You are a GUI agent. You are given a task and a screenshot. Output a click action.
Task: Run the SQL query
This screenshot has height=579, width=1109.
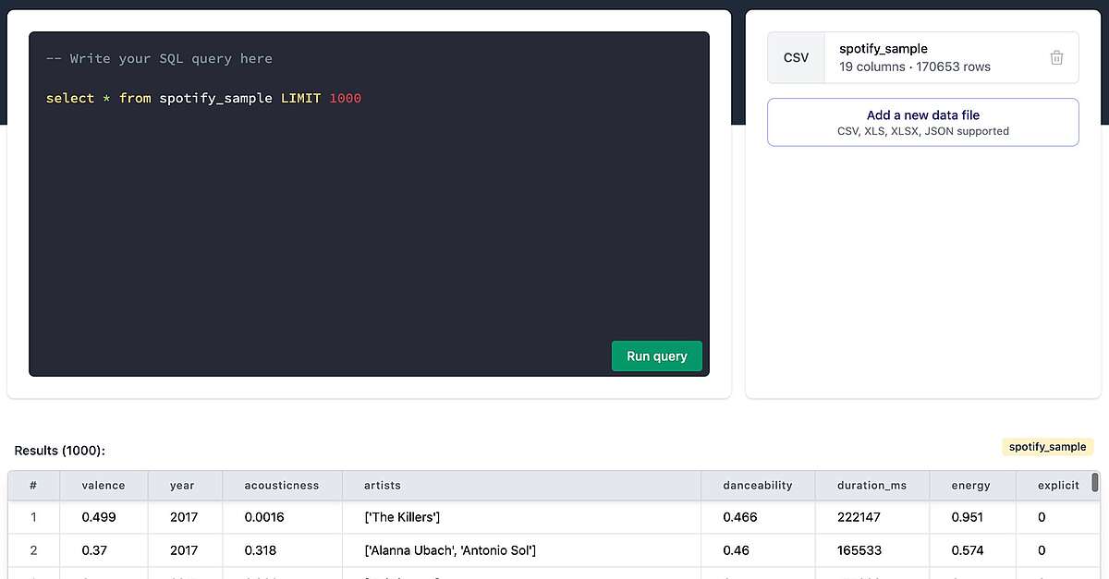point(657,356)
